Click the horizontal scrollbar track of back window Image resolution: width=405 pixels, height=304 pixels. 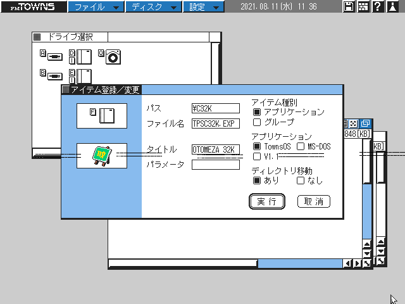click(x=300, y=263)
